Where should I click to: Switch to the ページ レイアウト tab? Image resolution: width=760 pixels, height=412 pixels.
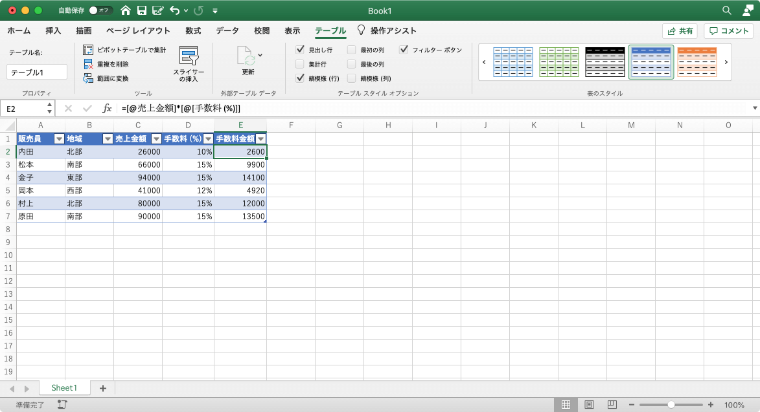point(138,30)
